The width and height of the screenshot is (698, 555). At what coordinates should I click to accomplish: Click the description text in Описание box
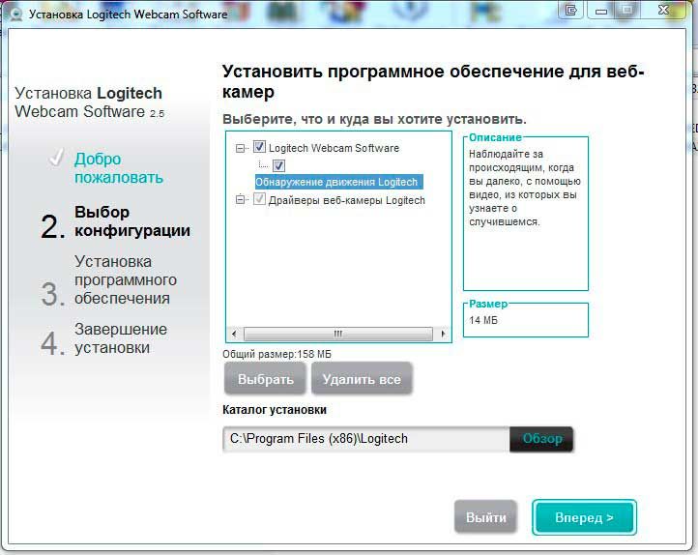tap(524, 188)
